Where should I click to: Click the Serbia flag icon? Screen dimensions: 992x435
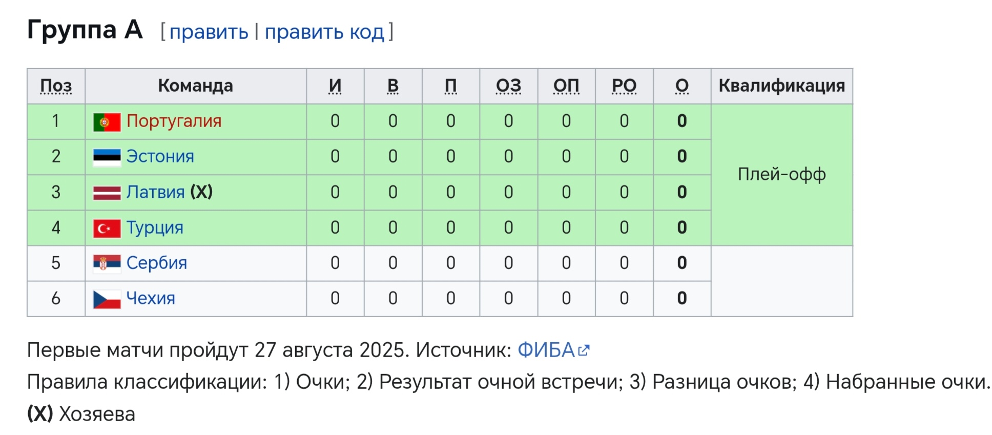click(107, 263)
